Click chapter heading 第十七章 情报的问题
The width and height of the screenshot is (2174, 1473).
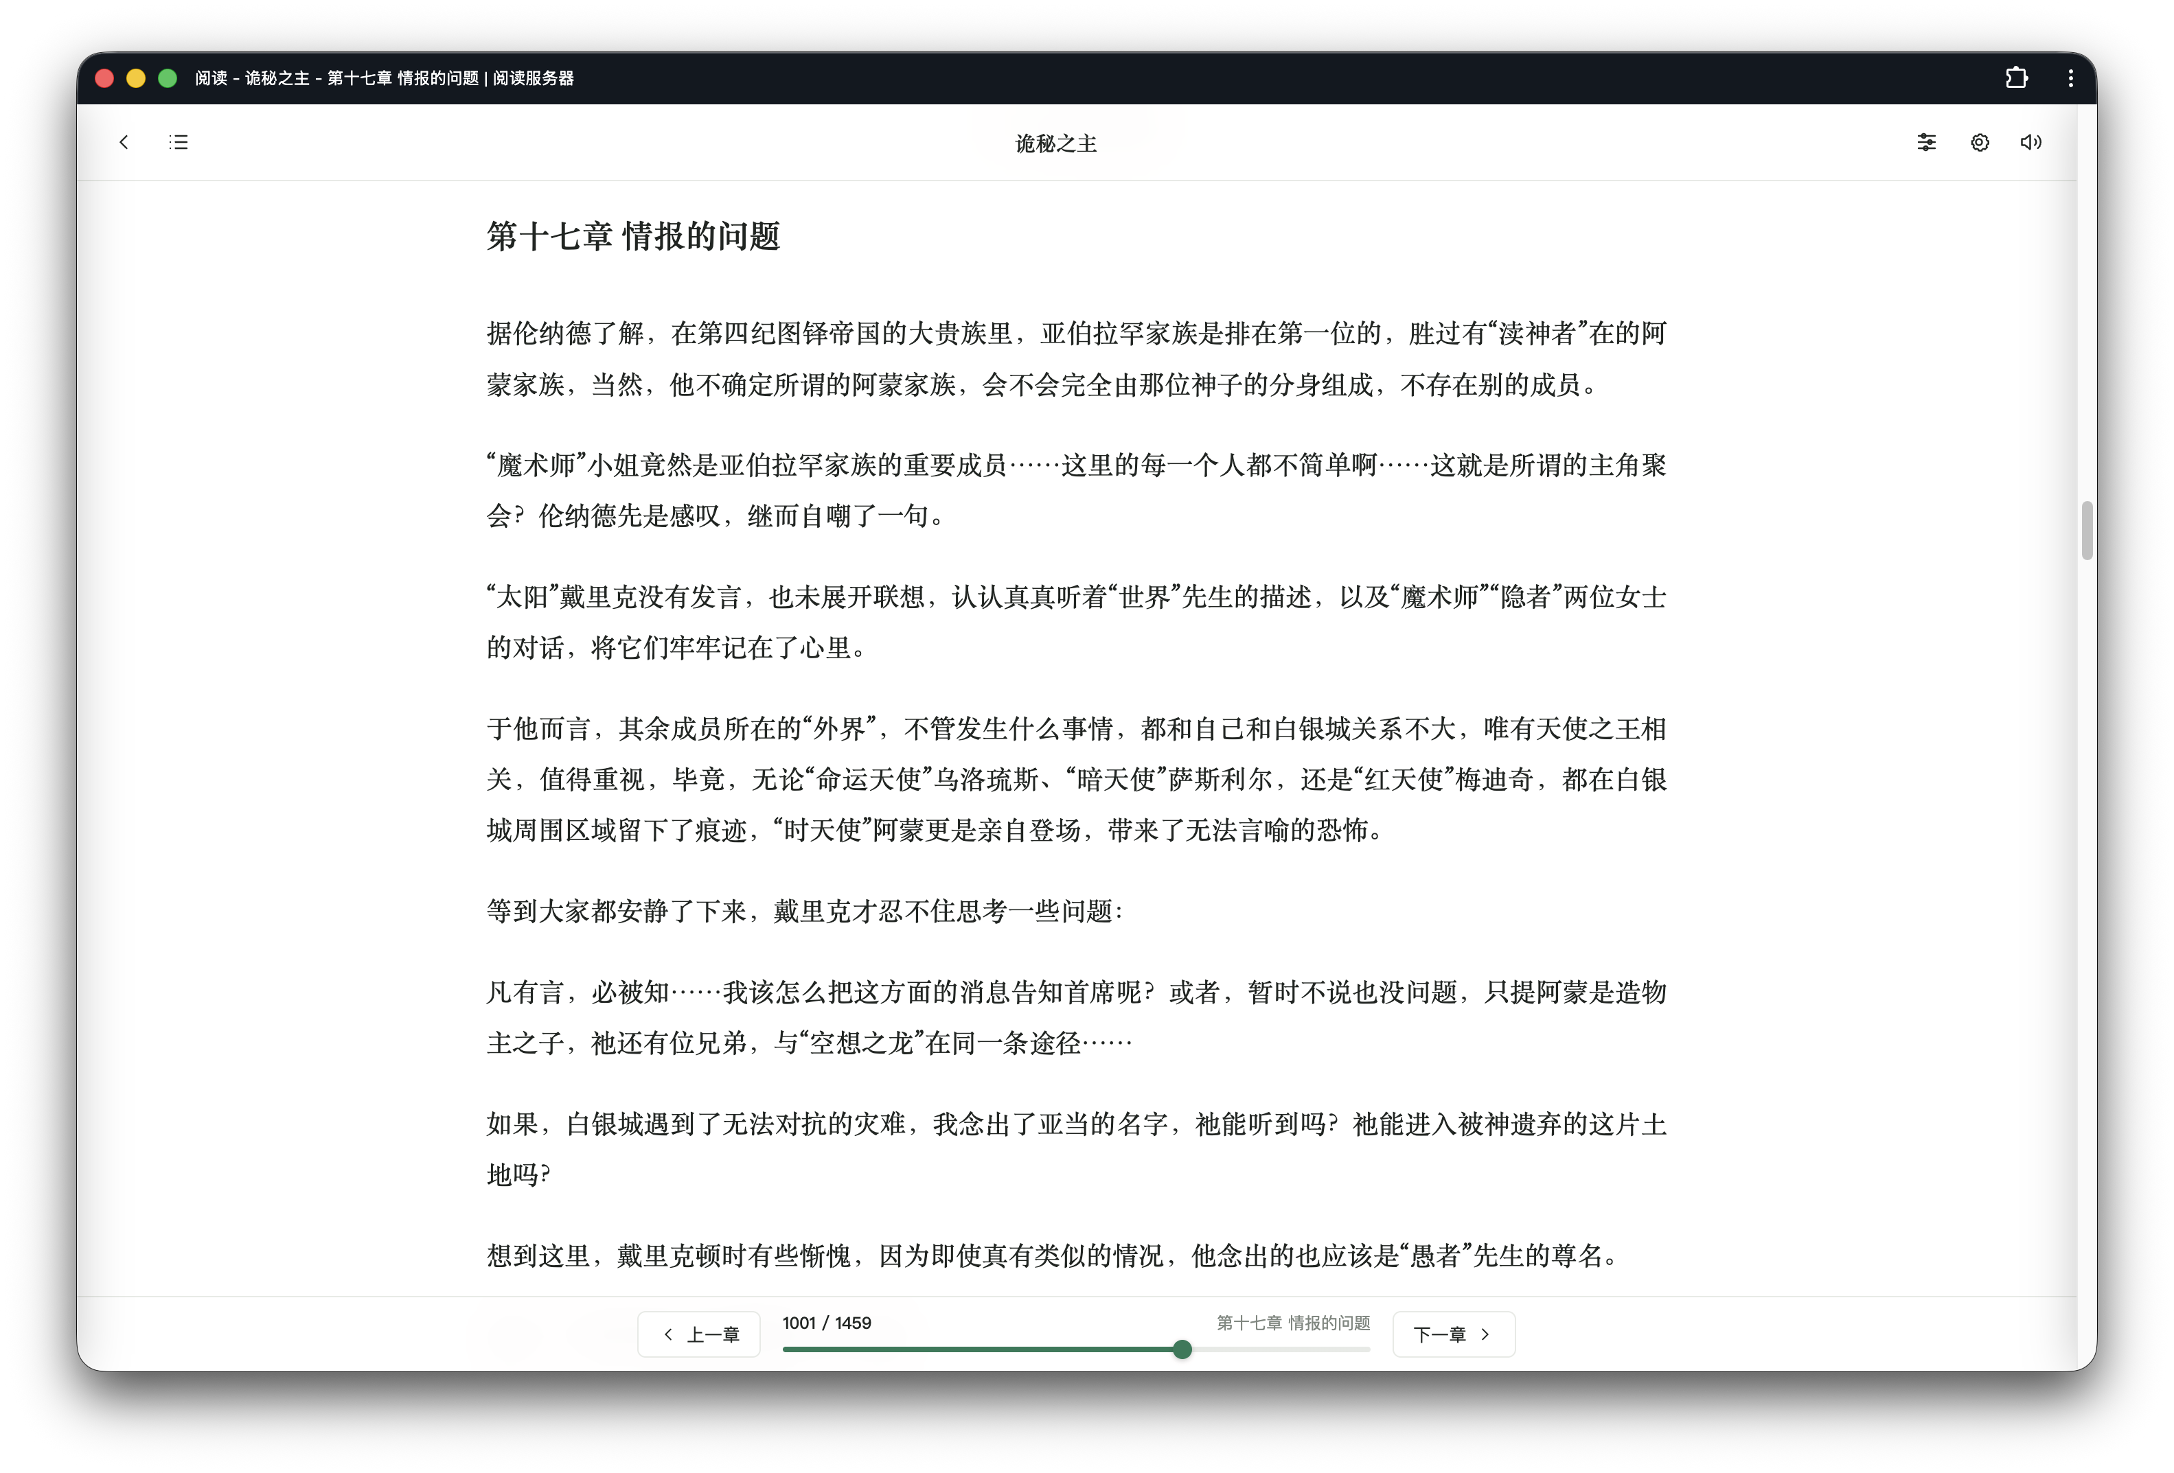point(633,235)
